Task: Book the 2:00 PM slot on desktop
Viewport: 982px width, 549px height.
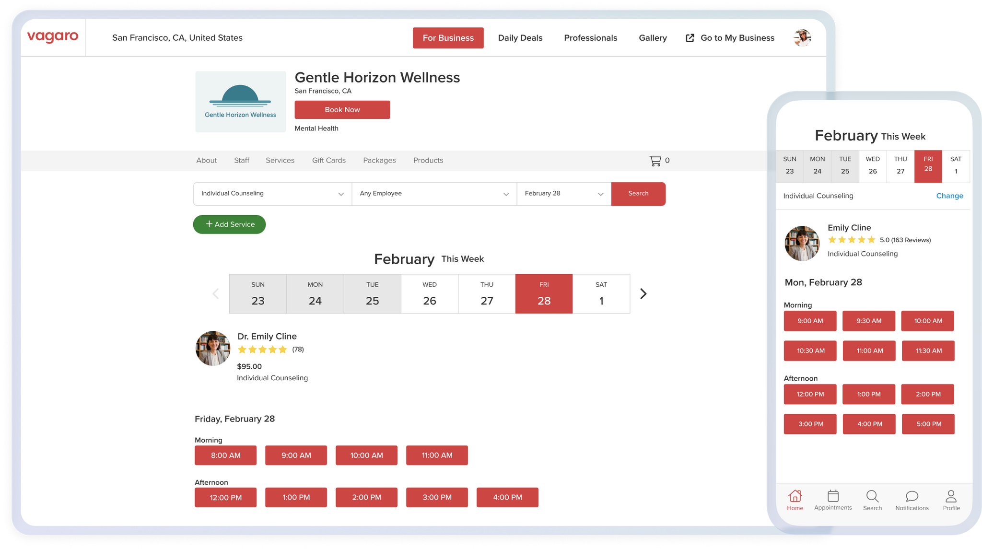Action: tap(366, 498)
